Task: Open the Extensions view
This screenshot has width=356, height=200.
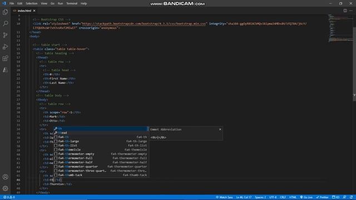Action: click(x=5, y=58)
